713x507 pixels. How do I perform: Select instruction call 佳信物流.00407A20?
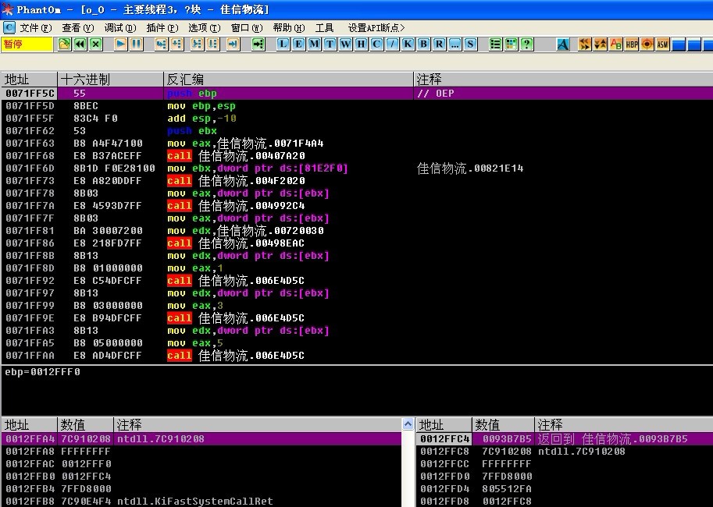(237, 156)
